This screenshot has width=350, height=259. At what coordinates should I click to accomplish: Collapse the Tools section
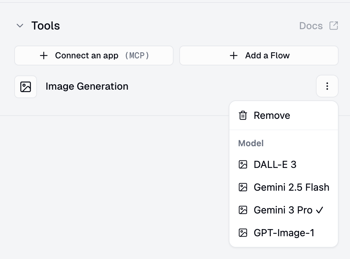(20, 26)
